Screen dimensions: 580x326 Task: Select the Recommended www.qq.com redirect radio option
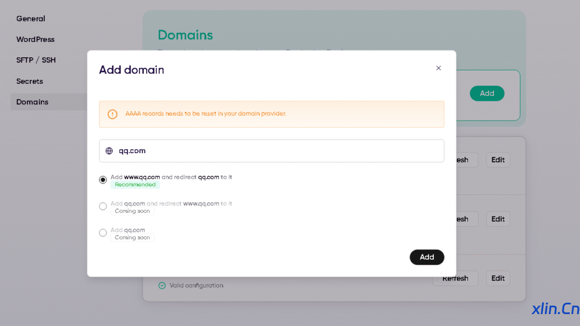click(x=103, y=180)
